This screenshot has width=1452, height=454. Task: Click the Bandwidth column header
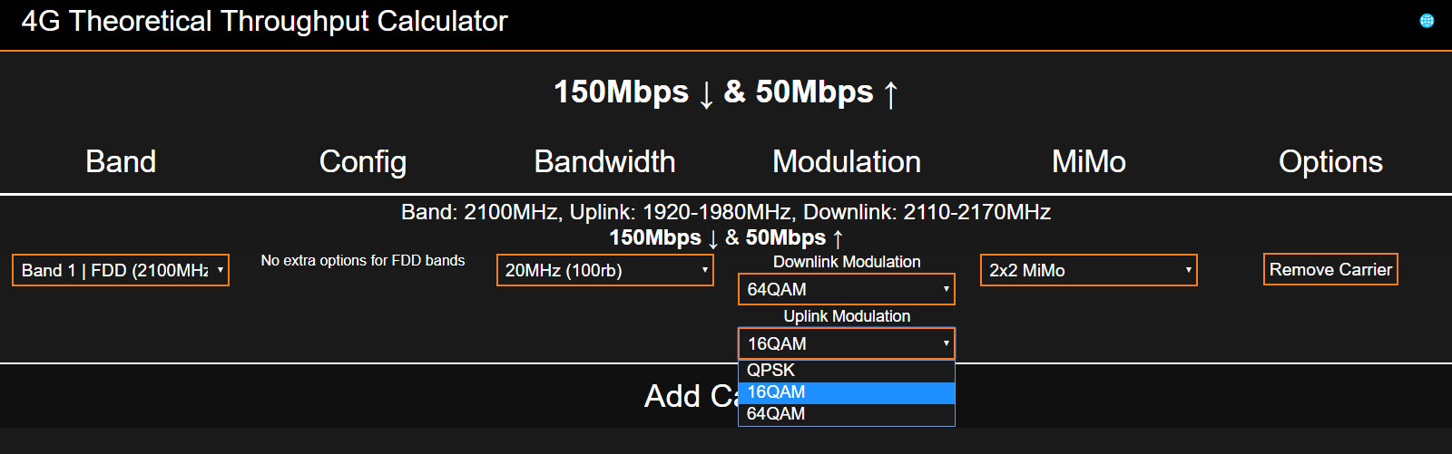[604, 161]
